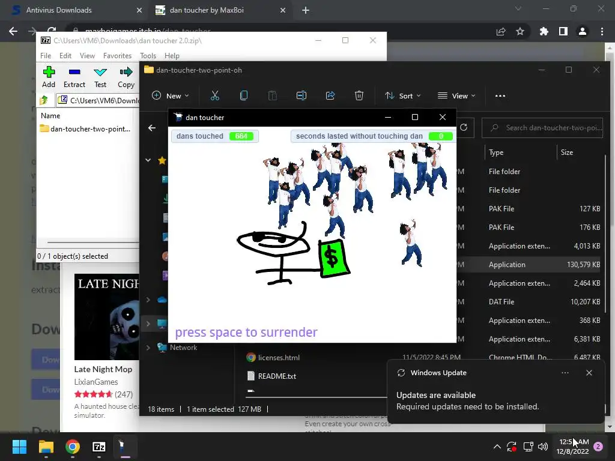Select the licenses.html file
This screenshot has height=461, width=615.
(279, 358)
